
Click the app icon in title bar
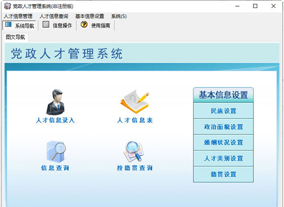point(8,6)
